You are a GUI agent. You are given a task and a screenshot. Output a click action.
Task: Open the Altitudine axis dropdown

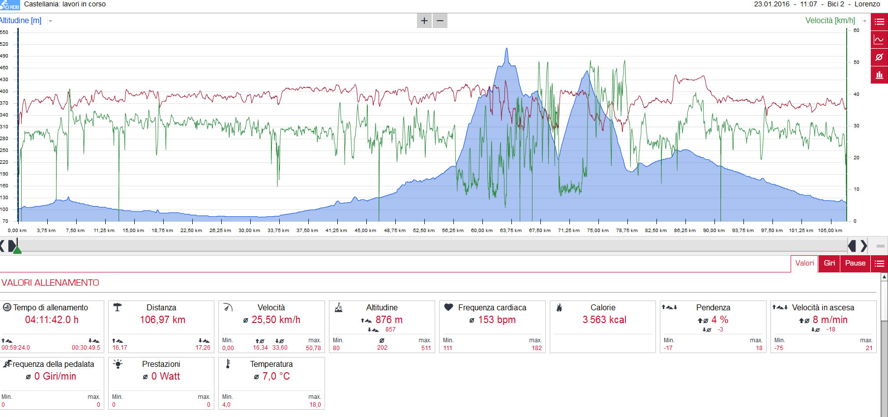51,21
